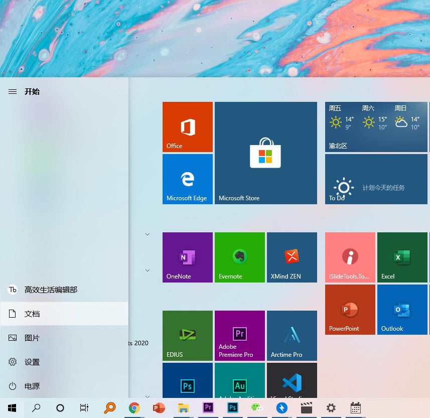Click the Windows Start button on taskbar
Image resolution: width=430 pixels, height=418 pixels.
pos(12,408)
